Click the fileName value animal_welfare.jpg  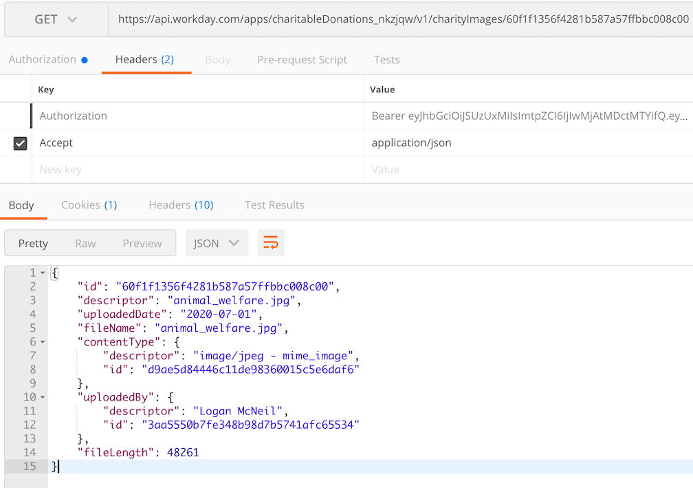tap(219, 328)
